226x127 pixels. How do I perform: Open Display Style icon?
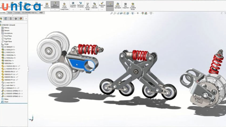coord(133,13)
